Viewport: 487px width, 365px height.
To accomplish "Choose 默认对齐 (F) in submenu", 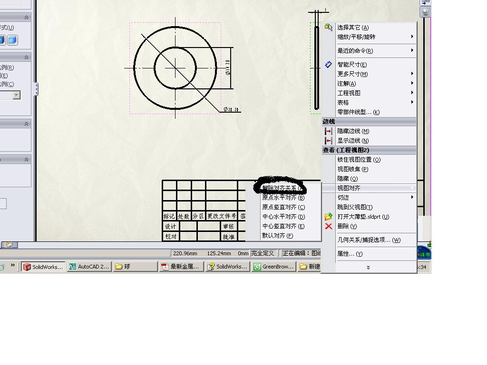I will coord(283,236).
